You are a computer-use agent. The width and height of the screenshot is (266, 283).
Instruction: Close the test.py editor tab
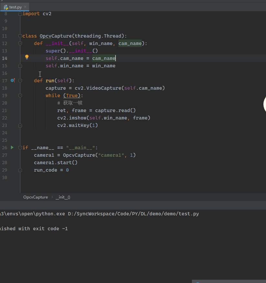26,7
